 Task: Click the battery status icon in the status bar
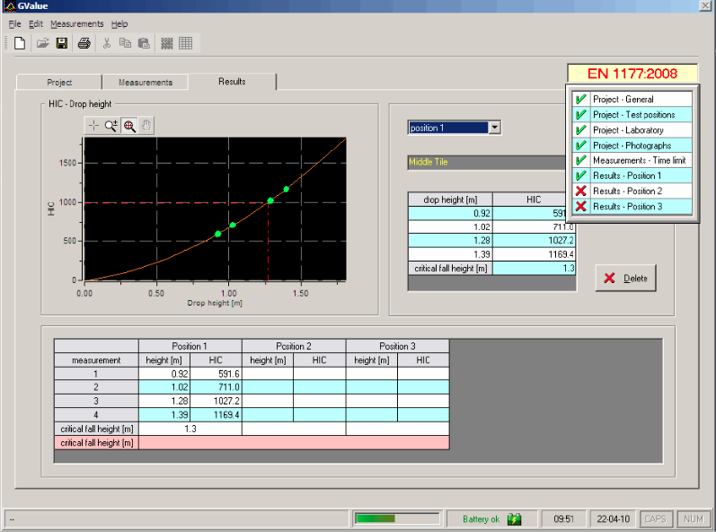[x=514, y=519]
